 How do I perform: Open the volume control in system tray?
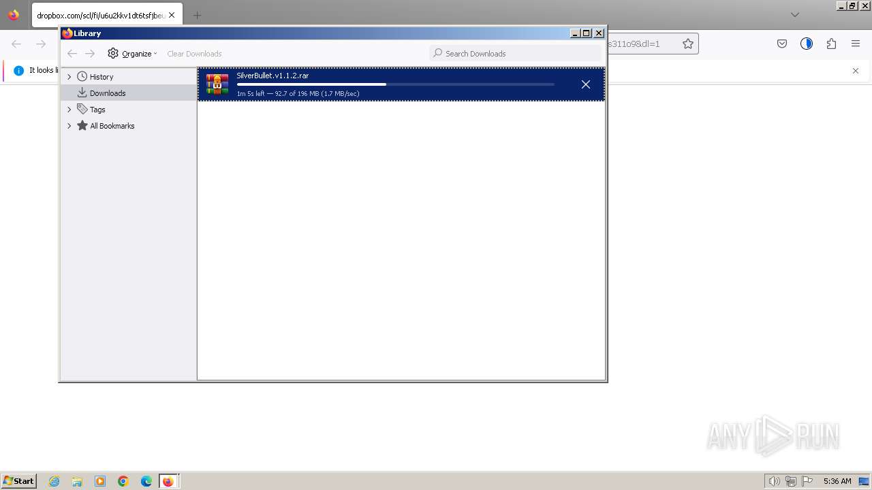pyautogui.click(x=774, y=481)
